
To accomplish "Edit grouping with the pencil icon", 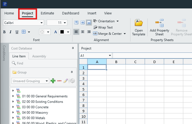I will coord(66,81).
